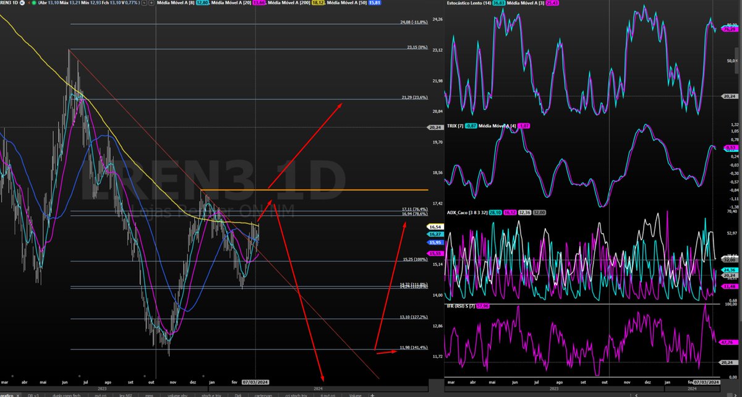Click the magenta 13,66 moving average value
This screenshot has width=742, height=397.
coord(260,3)
